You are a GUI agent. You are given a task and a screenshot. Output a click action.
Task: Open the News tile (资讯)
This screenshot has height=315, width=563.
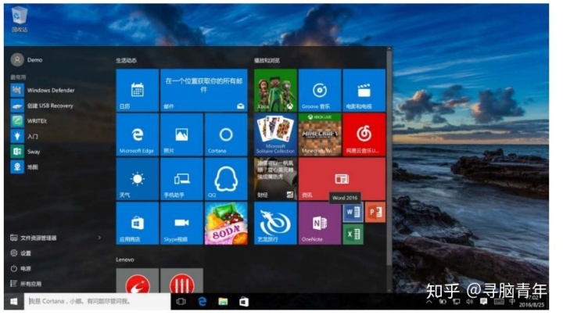coord(342,179)
